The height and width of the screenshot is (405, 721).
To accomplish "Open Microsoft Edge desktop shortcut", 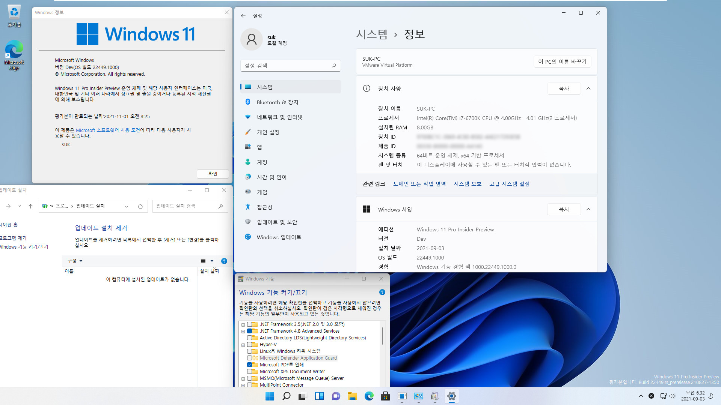I will (14, 55).
